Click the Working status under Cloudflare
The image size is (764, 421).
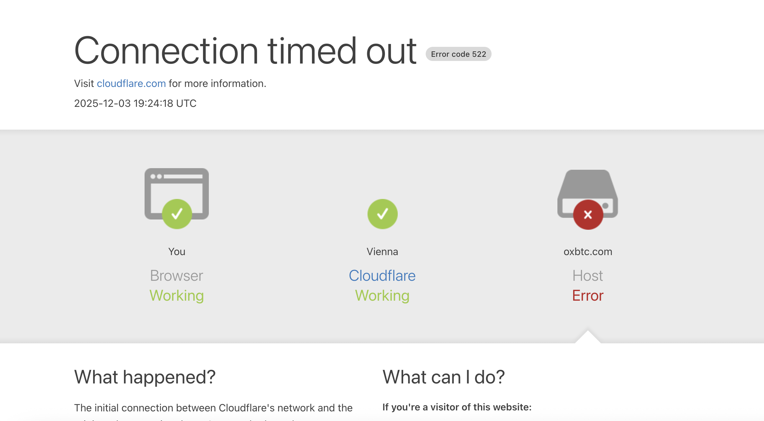(382, 296)
